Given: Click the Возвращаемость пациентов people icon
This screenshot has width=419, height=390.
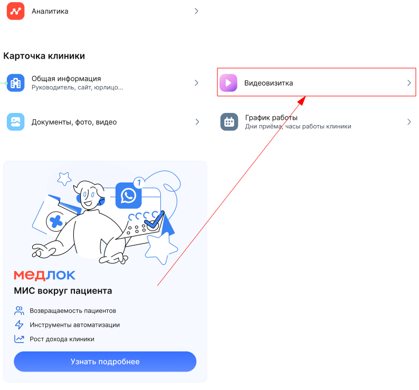Looking at the screenshot, I should pyautogui.click(x=19, y=311).
